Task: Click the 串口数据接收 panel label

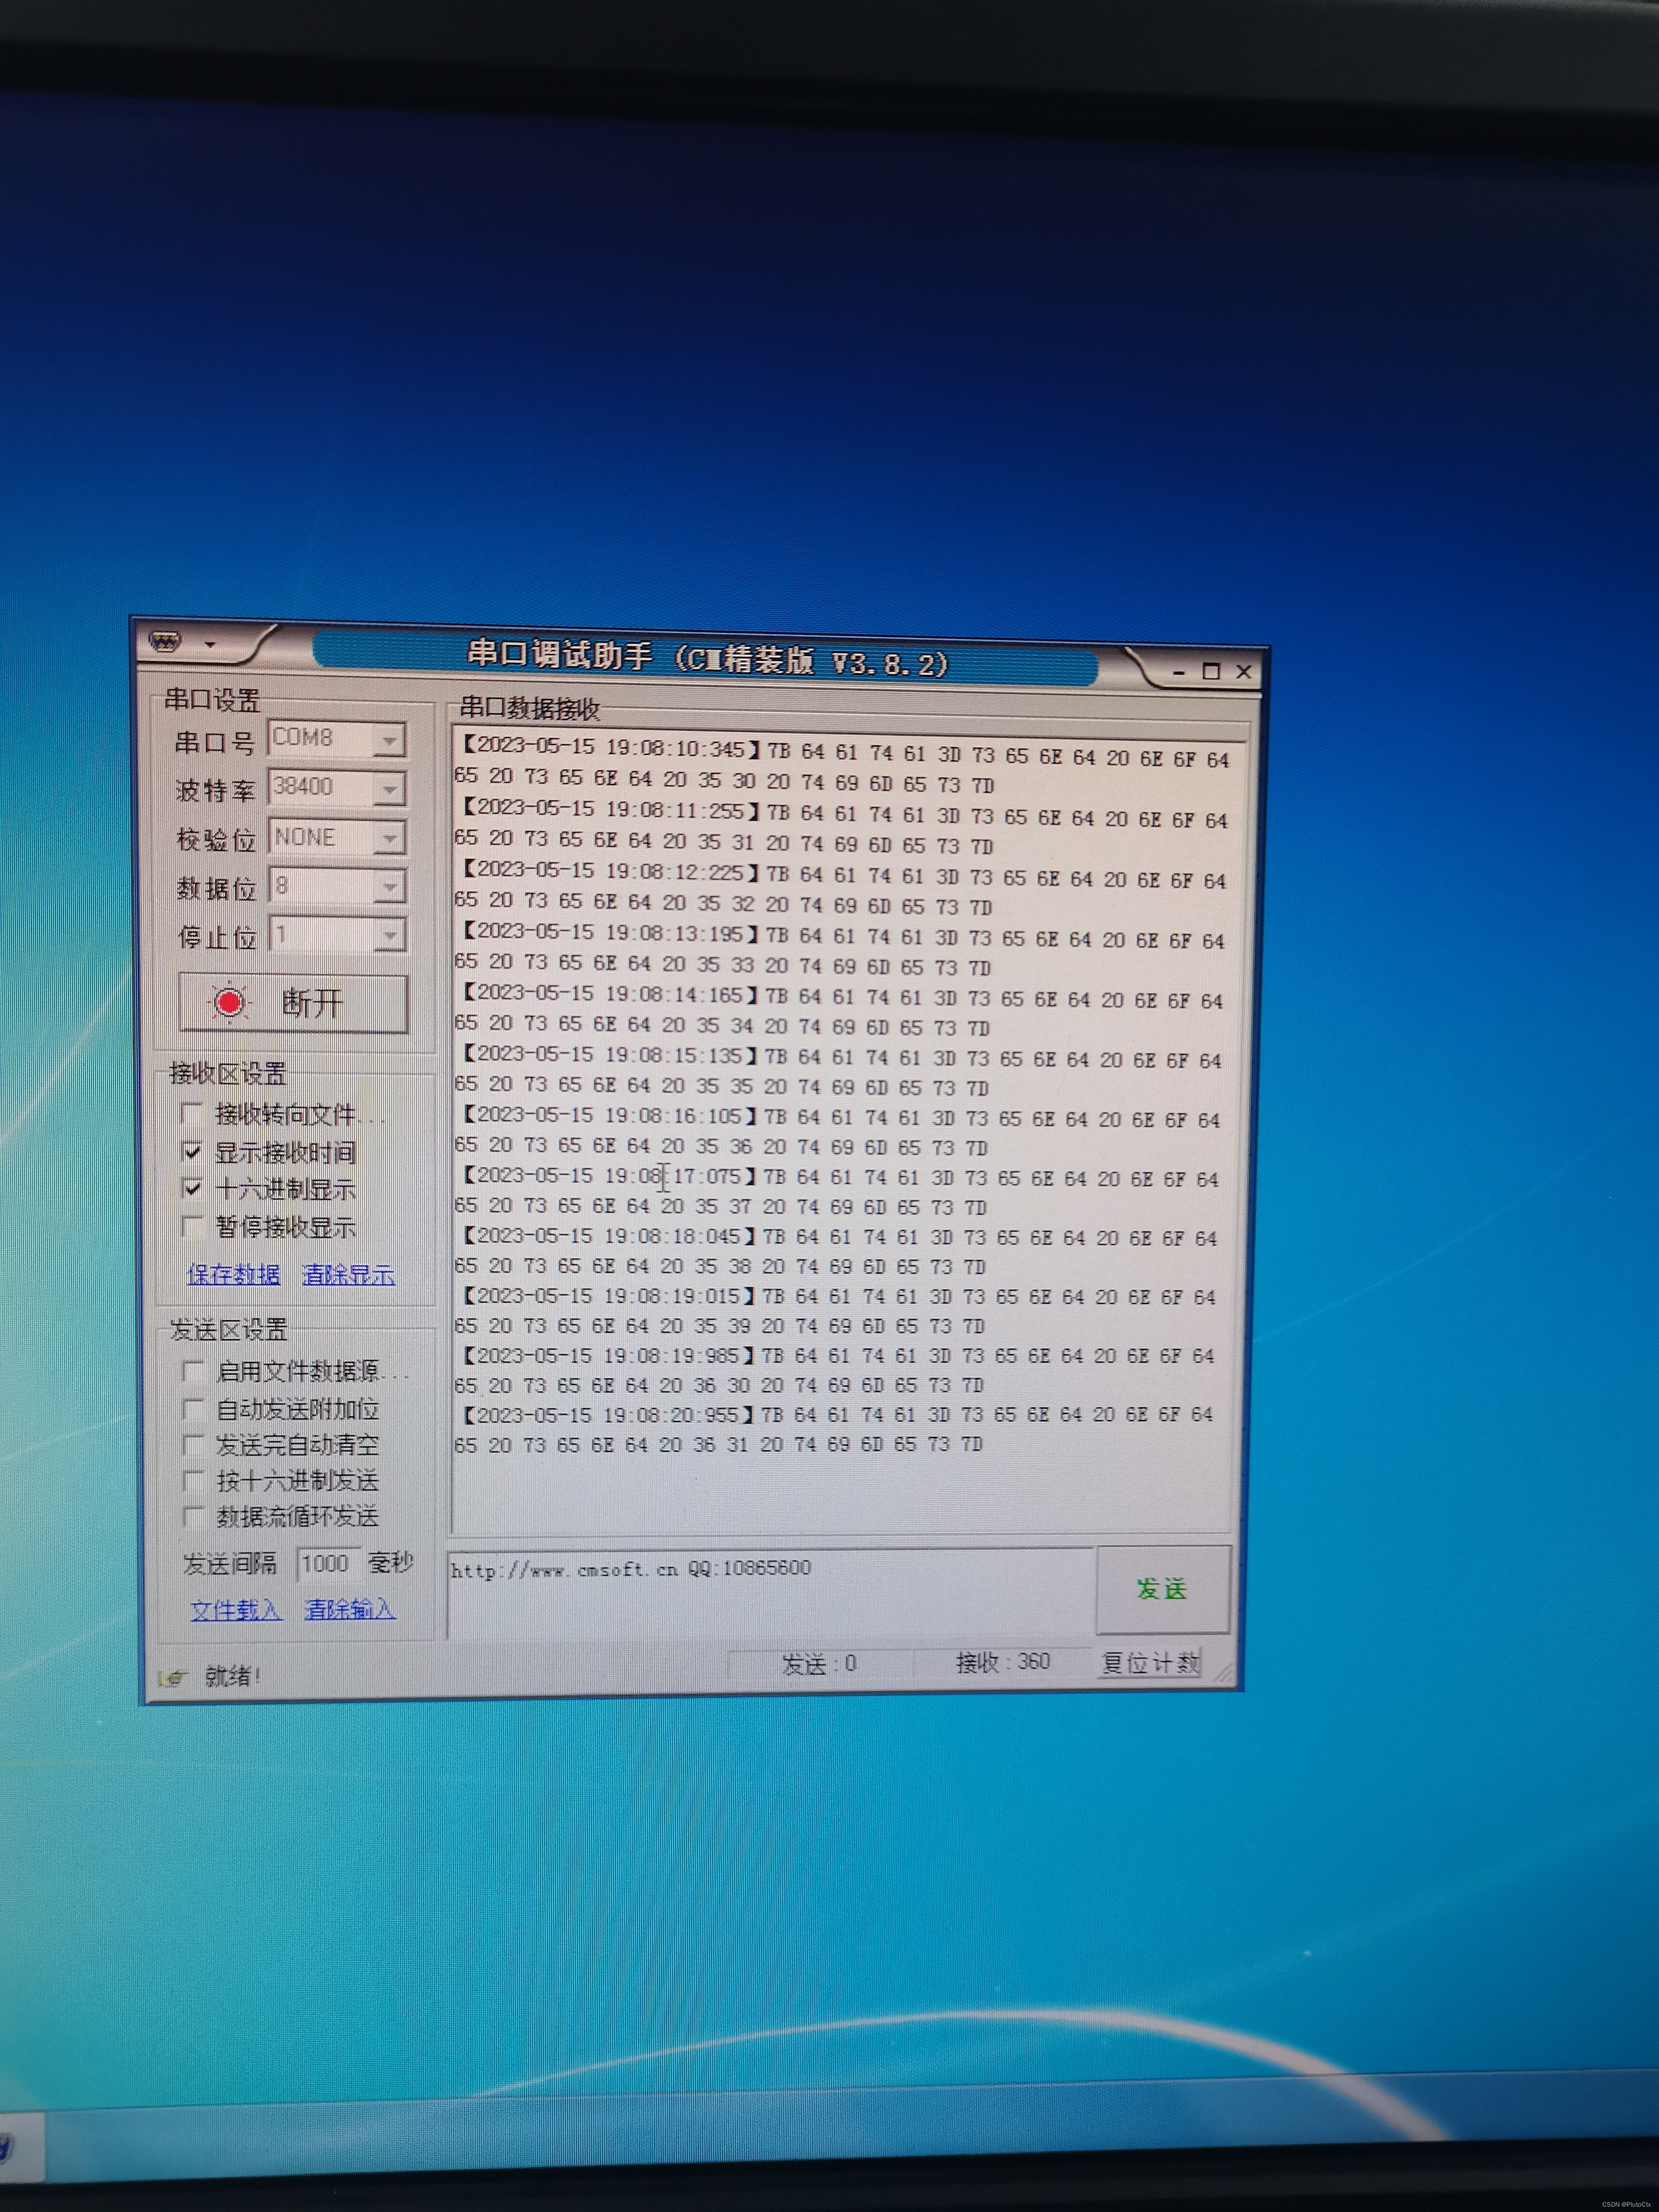Action: tap(529, 709)
